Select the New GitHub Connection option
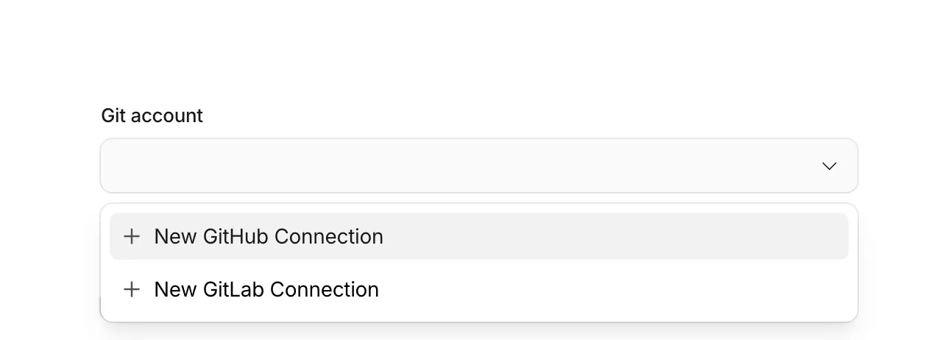The width and height of the screenshot is (945, 340). pyautogui.click(x=269, y=236)
